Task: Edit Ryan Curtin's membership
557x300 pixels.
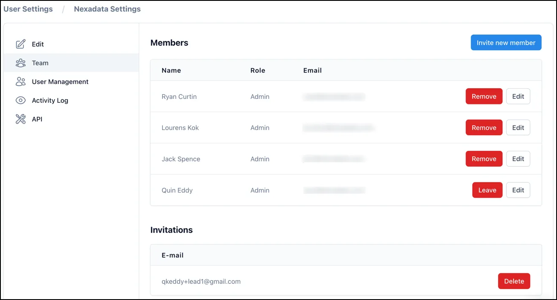Action: (x=518, y=96)
